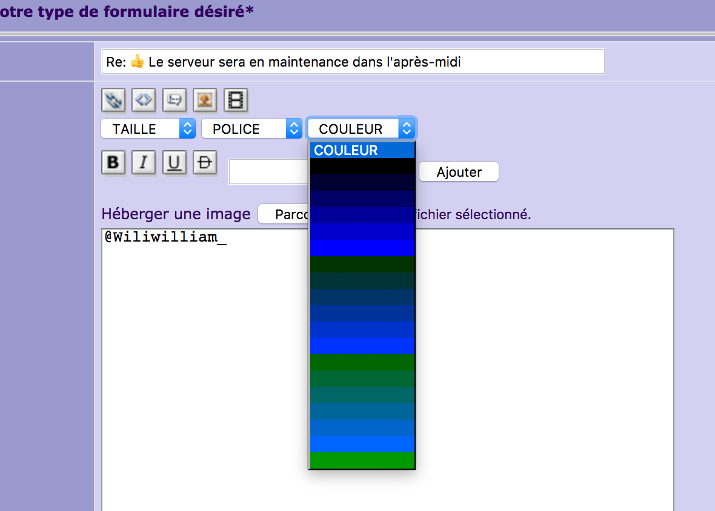The width and height of the screenshot is (715, 511).
Task: Click the insert image icon
Action: 205,100
